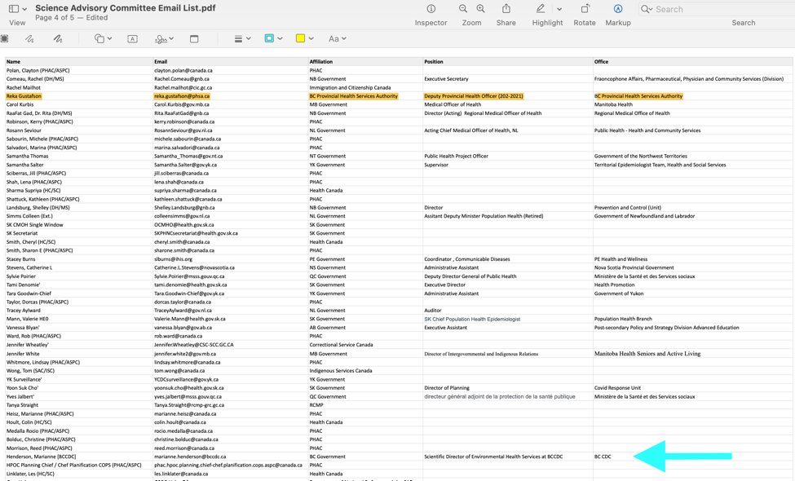Screen dimensions: 795x481
Task: Select email OCMHO@health.gov.sk.ca
Action: point(183,224)
